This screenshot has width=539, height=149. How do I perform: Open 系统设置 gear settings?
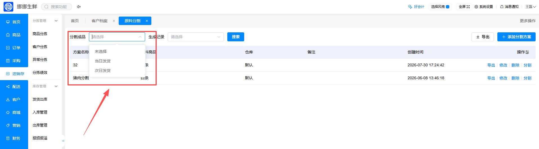[x=484, y=7]
